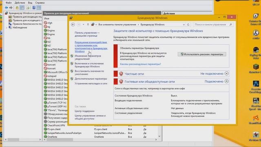Select the OneNote rule in the name column
Viewport: 261px width, 147px height.
51,137
